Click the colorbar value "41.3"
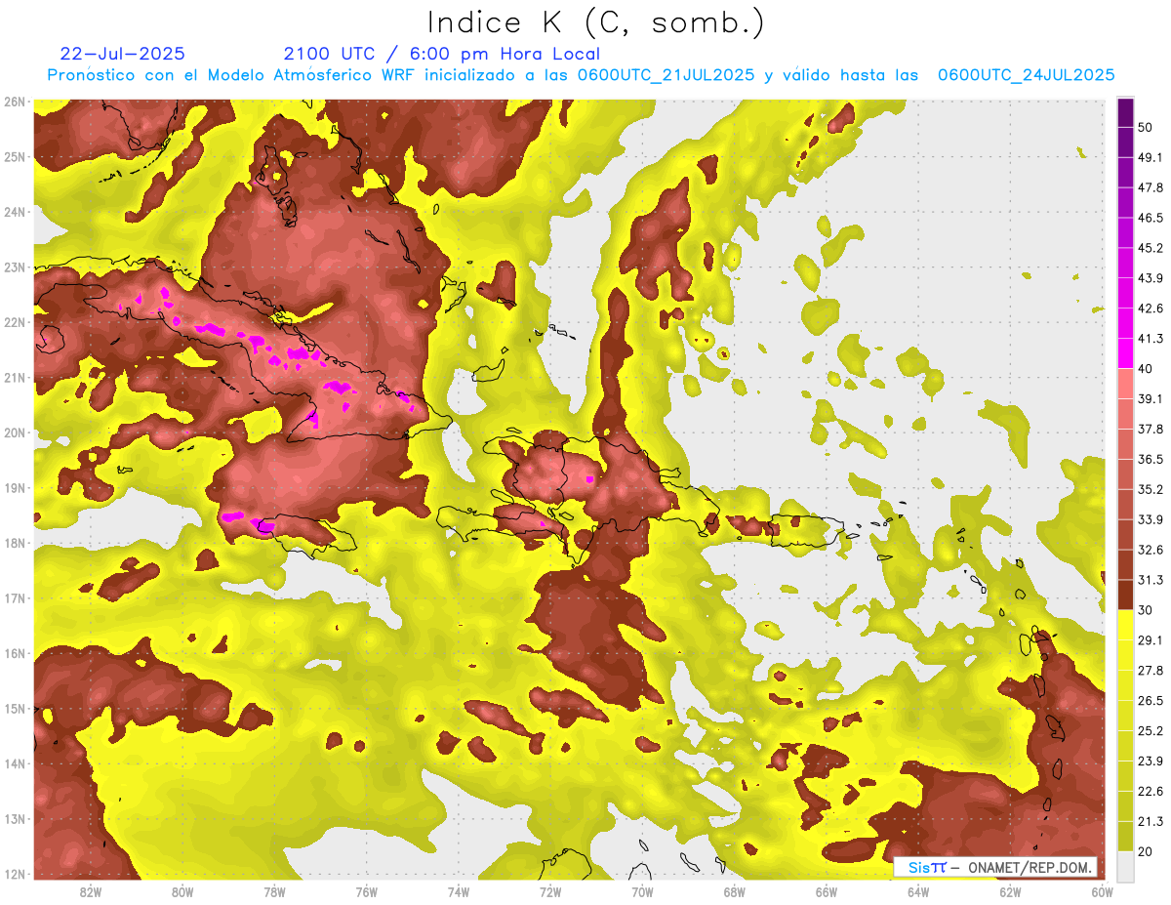Image resolution: width=1171 pixels, height=905 pixels. pos(1150,339)
